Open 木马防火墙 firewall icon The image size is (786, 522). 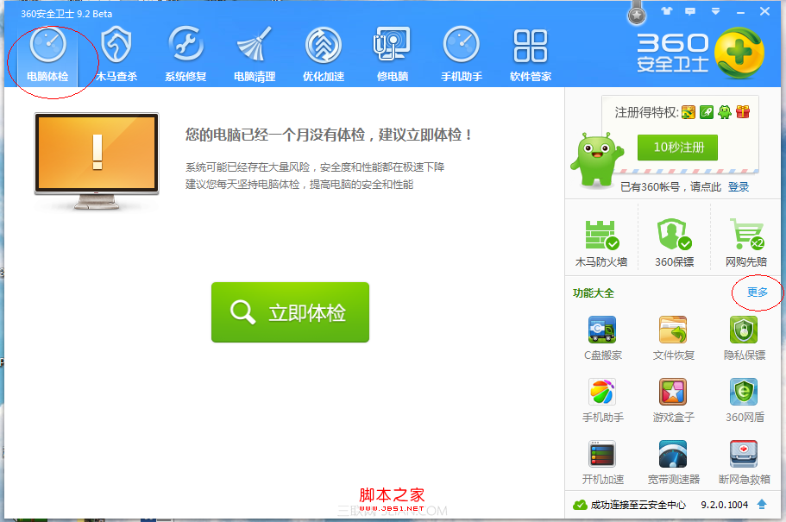coord(601,243)
